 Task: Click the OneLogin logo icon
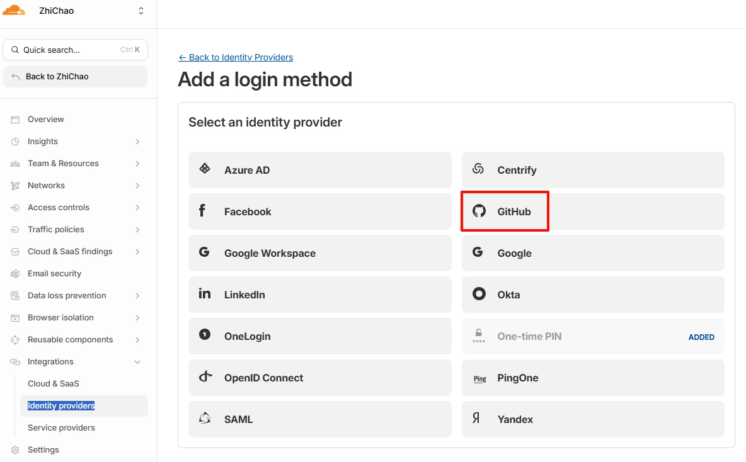point(205,335)
